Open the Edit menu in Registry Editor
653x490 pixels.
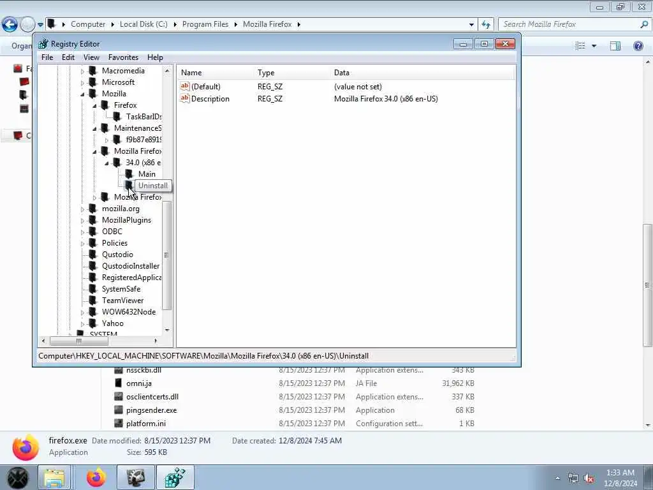click(68, 57)
